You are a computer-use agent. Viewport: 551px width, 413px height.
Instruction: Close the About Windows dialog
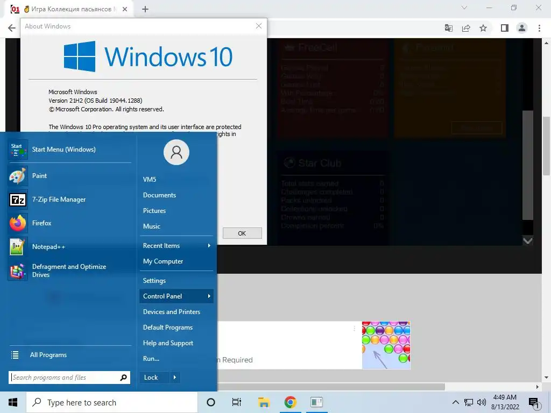pos(259,26)
